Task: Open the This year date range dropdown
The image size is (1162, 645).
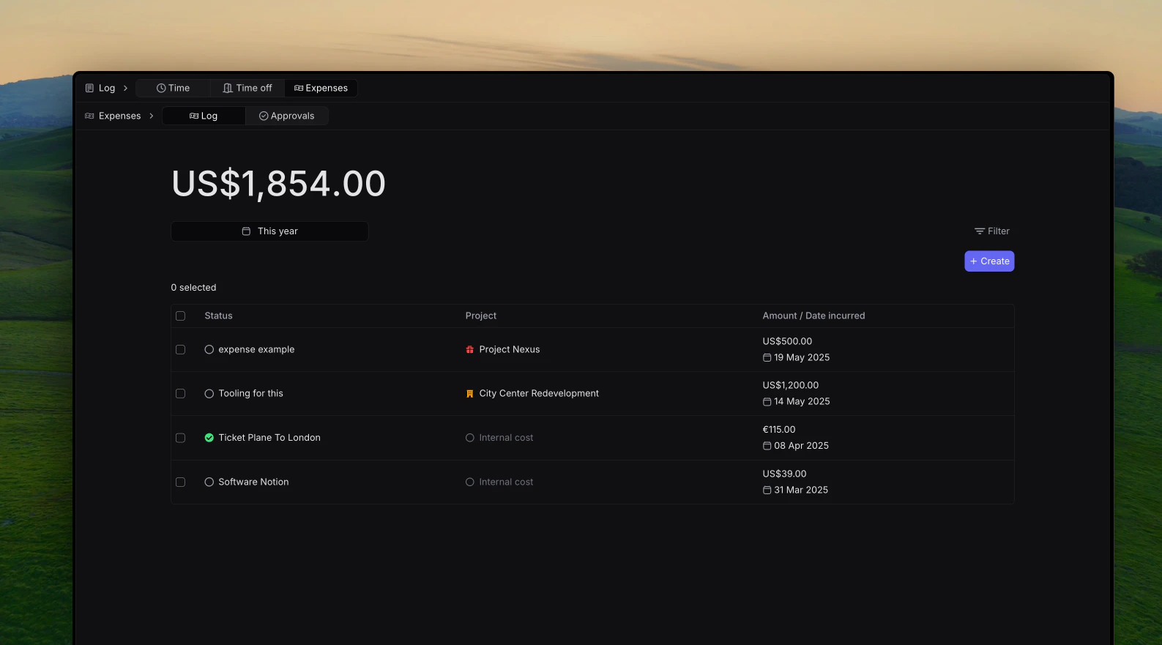Action: coord(269,231)
